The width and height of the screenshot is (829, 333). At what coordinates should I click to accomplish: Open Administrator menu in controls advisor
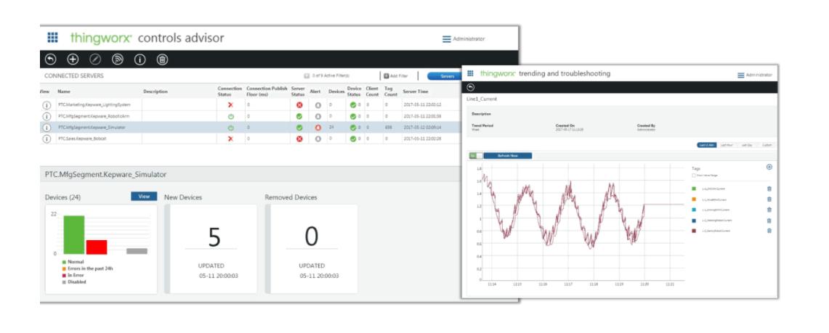pos(464,38)
